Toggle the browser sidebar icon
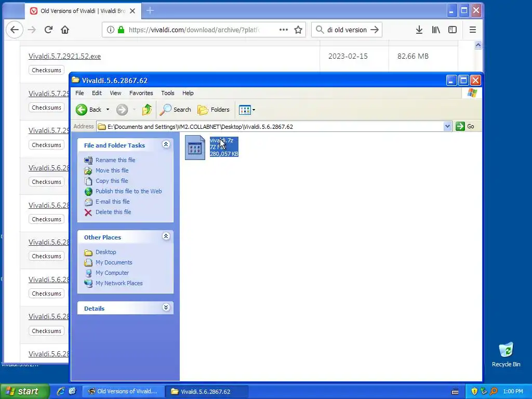Viewport: 532px width, 399px height. point(453,30)
